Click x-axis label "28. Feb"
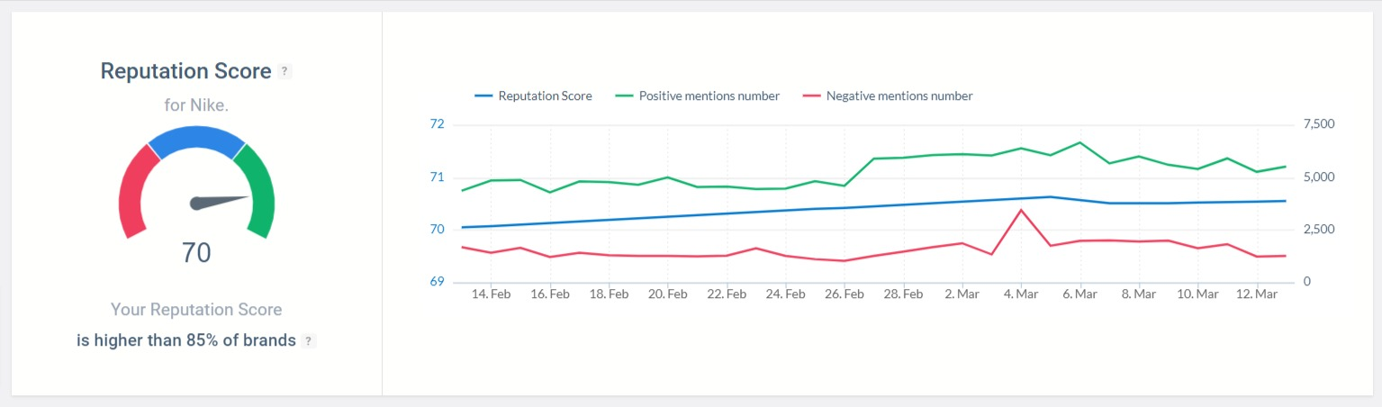1382x407 pixels. click(903, 294)
